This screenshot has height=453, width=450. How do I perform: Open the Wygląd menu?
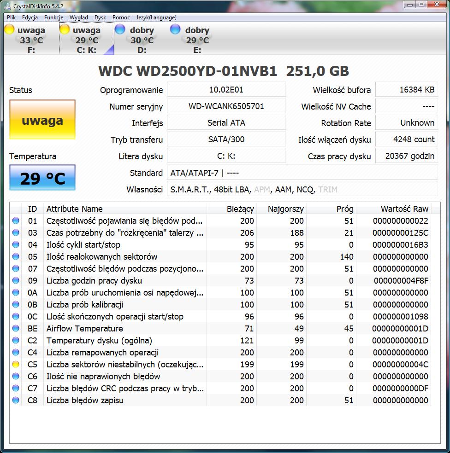coord(79,17)
